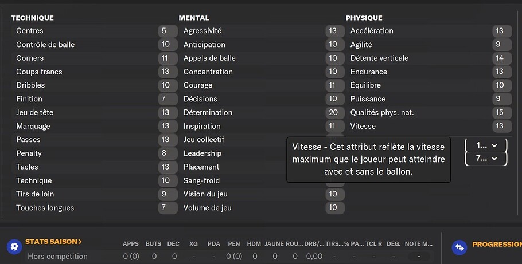Click the Détermination value 20
The height and width of the screenshot is (264, 522).
(333, 112)
